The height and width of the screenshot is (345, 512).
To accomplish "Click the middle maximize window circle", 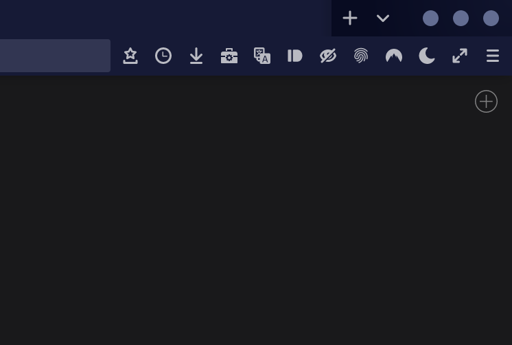I will (x=461, y=18).
